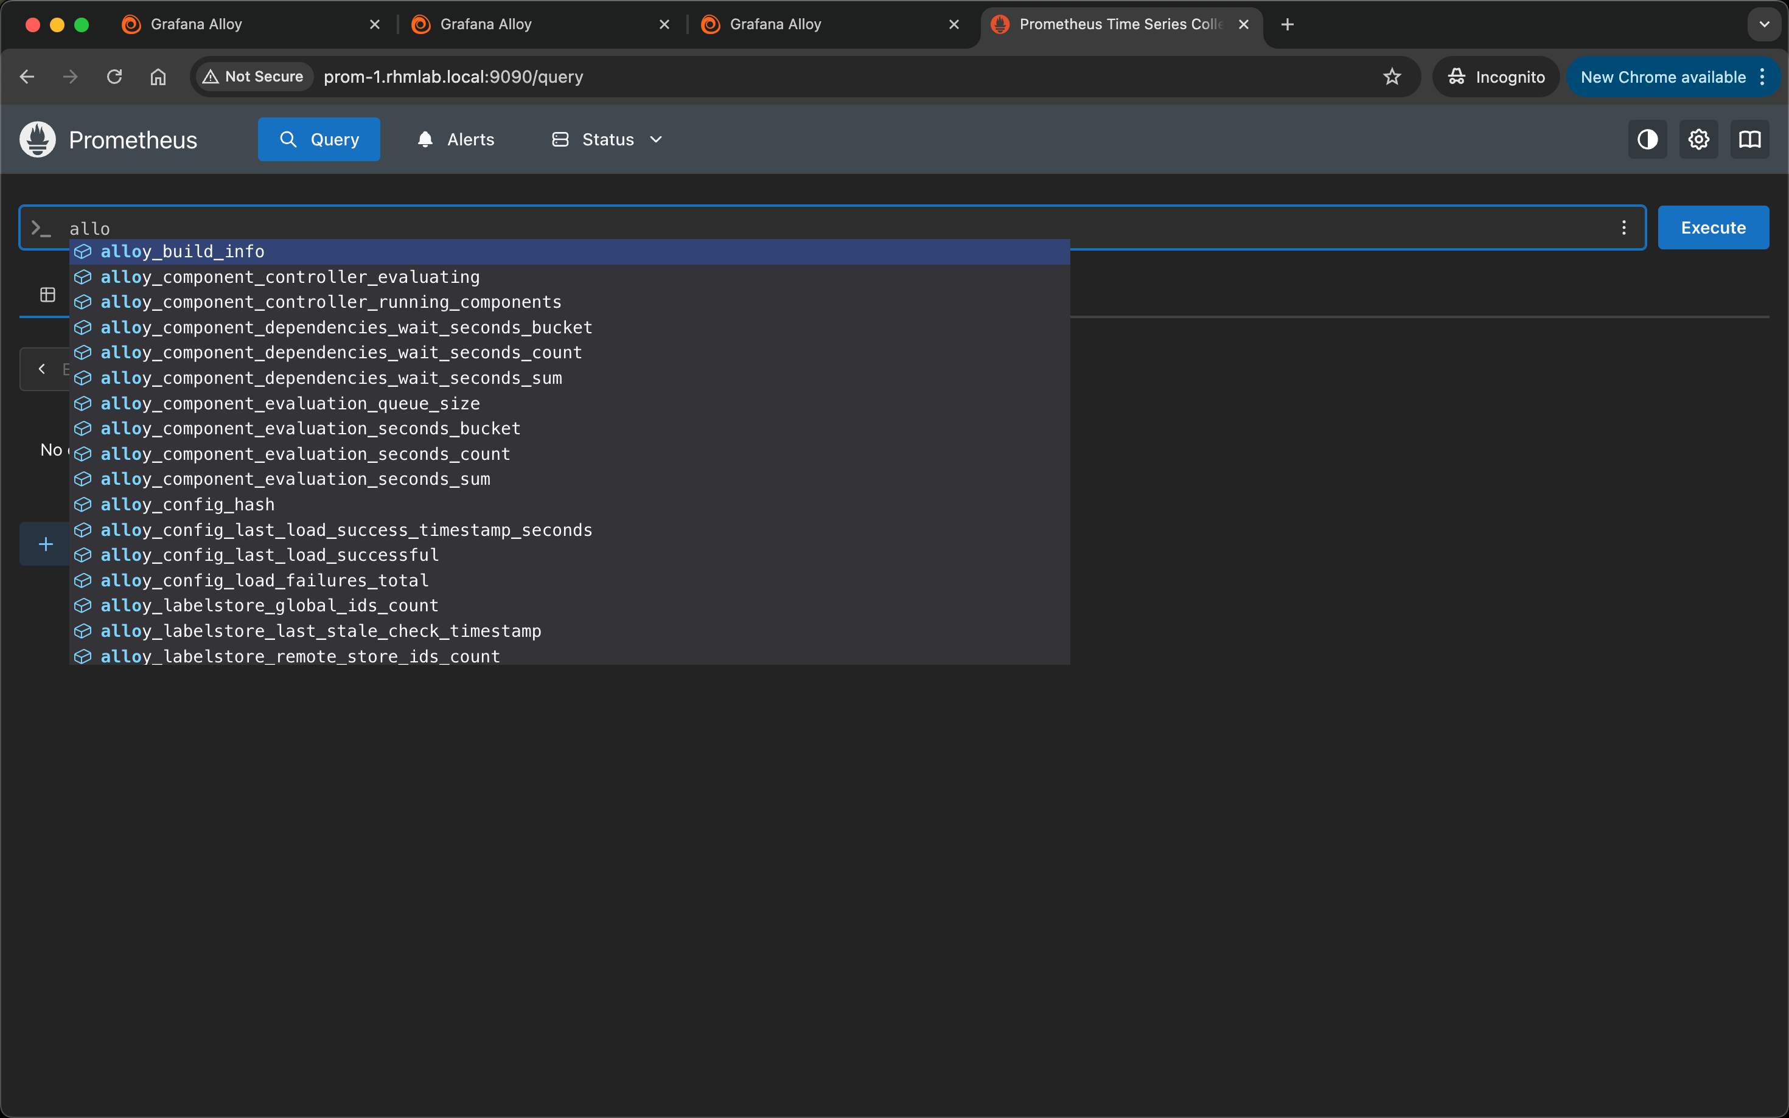1789x1118 pixels.
Task: Open the Chrome tab search dropdown
Action: pos(1764,24)
